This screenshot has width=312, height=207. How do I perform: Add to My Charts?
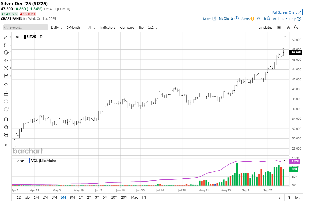[x=229, y=18]
